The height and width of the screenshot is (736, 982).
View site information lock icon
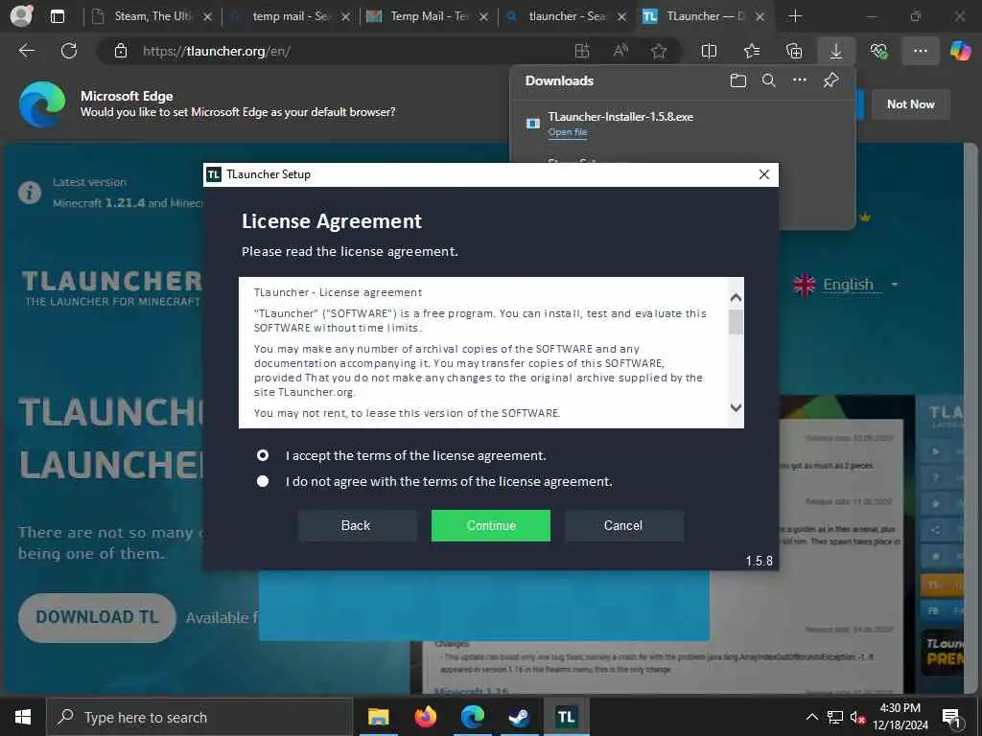121,51
